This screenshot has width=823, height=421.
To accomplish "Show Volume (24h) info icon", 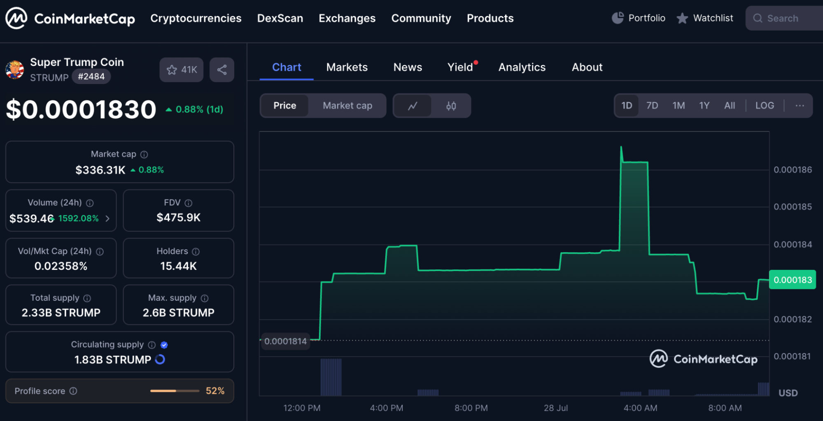I will point(90,203).
